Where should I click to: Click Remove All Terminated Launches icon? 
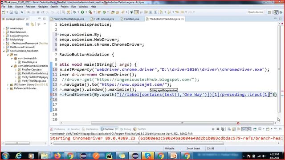223,129
